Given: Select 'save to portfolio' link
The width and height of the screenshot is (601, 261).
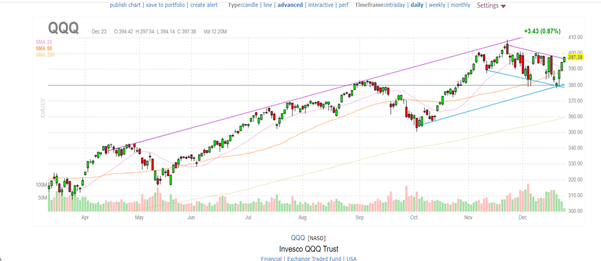Looking at the screenshot, I should pyautogui.click(x=165, y=5).
